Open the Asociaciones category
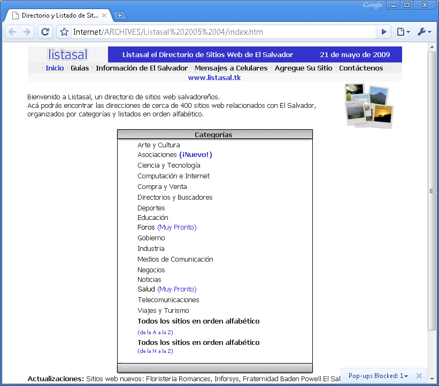The image size is (439, 386). [x=157, y=155]
